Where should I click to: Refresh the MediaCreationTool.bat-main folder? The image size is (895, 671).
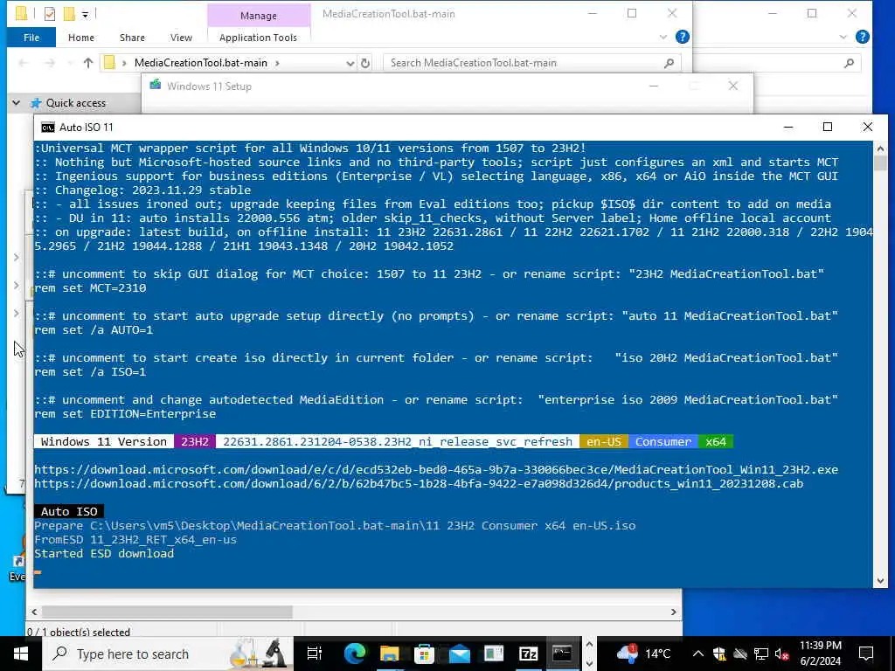(x=365, y=63)
